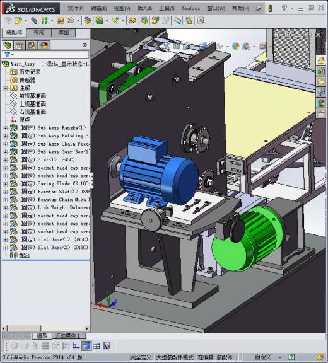This screenshot has height=363, width=328.
Task: Open the title bar help dropdown arrow
Action: tap(292, 8)
